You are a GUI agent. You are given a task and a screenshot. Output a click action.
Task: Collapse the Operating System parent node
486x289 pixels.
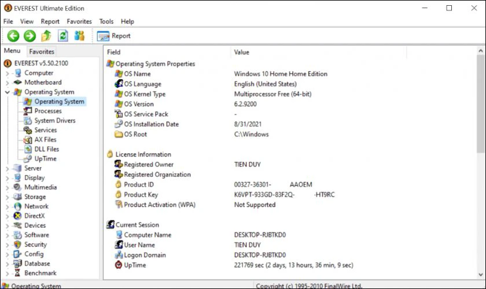[x=7, y=92]
